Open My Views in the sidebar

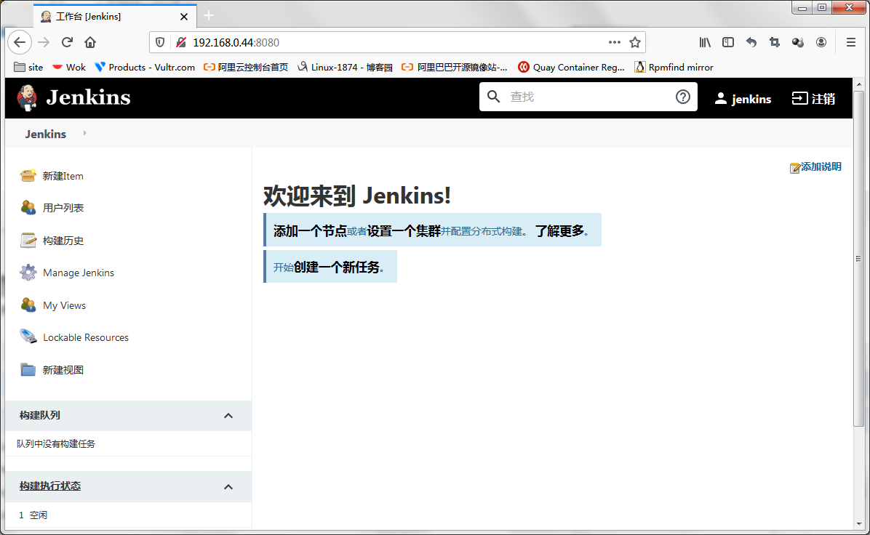(x=64, y=305)
